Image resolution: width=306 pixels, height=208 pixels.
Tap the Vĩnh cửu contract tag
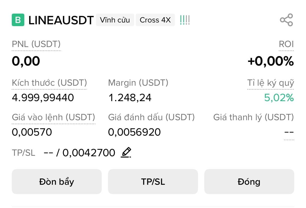(x=115, y=20)
